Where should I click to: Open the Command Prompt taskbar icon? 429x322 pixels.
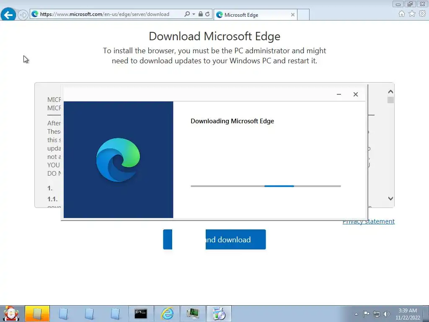tap(141, 314)
